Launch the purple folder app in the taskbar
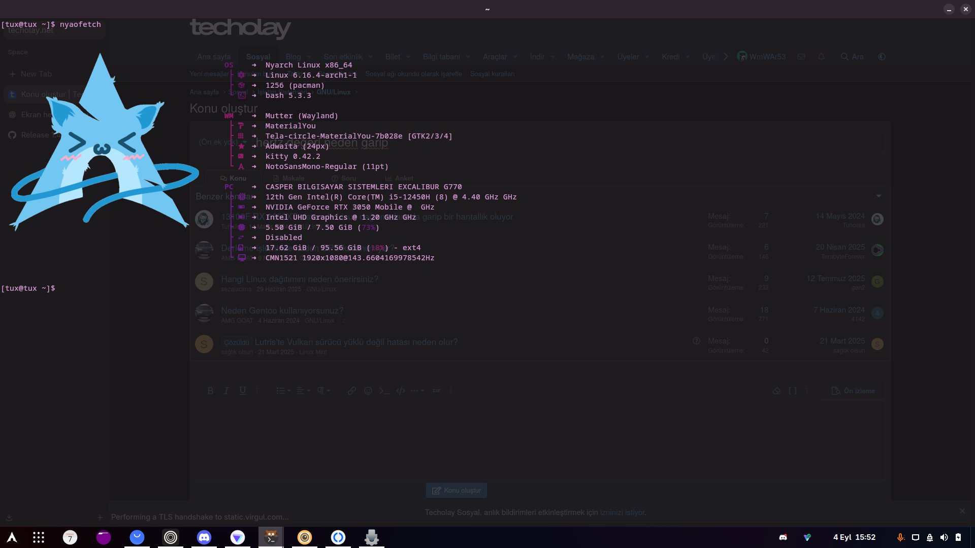 pos(104,537)
